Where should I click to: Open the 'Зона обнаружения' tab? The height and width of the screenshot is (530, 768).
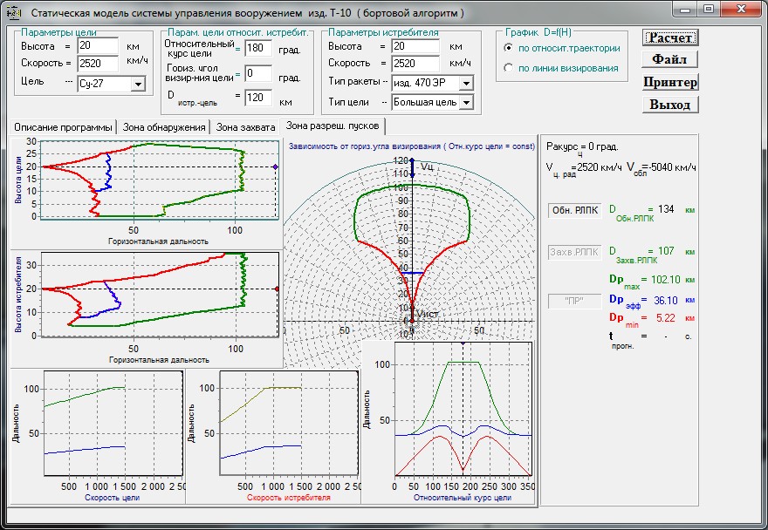(x=163, y=127)
